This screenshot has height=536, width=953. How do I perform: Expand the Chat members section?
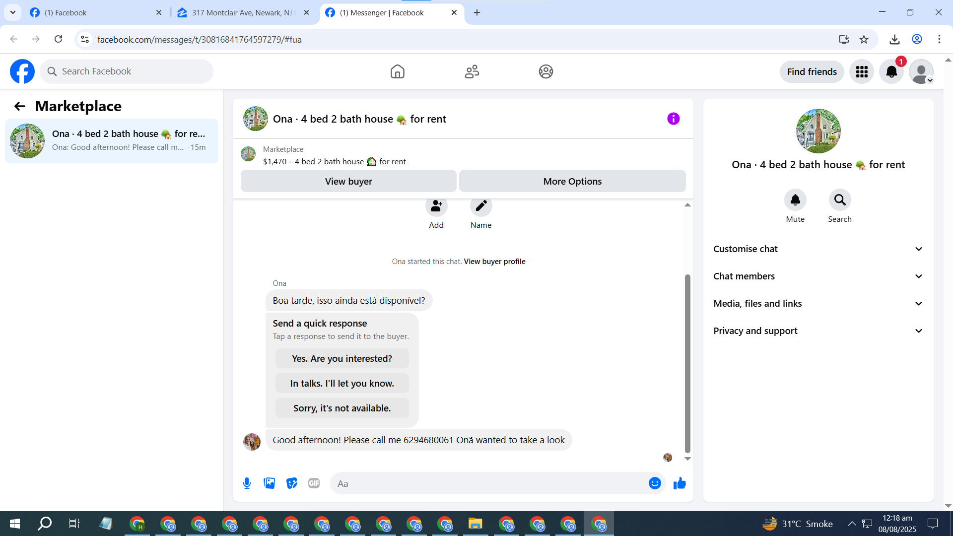click(x=818, y=276)
